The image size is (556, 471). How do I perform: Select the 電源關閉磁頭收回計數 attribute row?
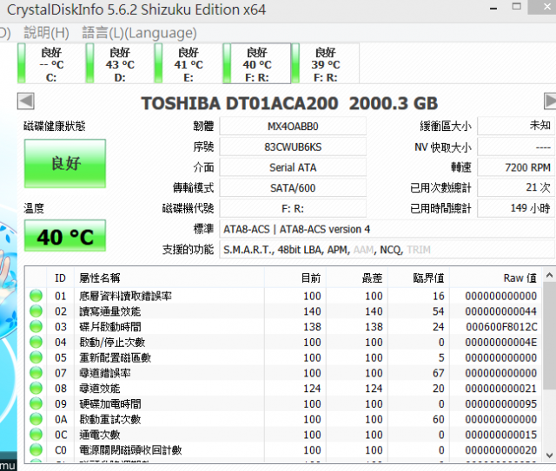(x=284, y=450)
